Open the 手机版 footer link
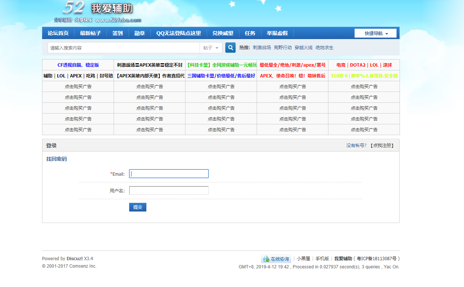464x287 pixels. coord(322,259)
